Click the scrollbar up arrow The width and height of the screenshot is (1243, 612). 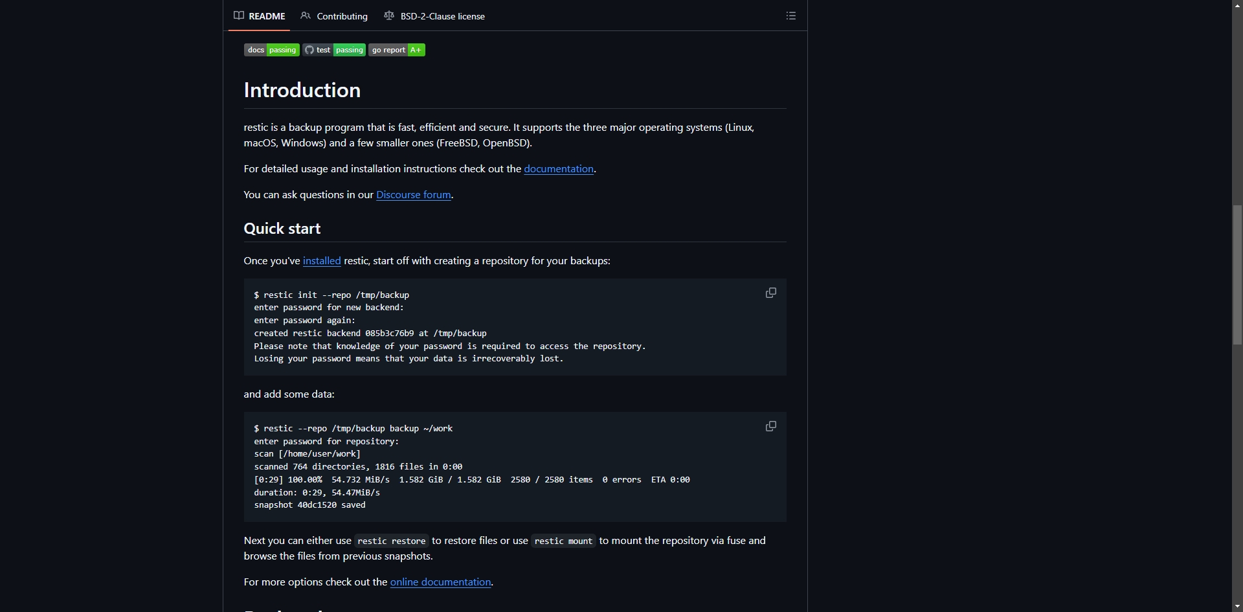pos(1237,5)
